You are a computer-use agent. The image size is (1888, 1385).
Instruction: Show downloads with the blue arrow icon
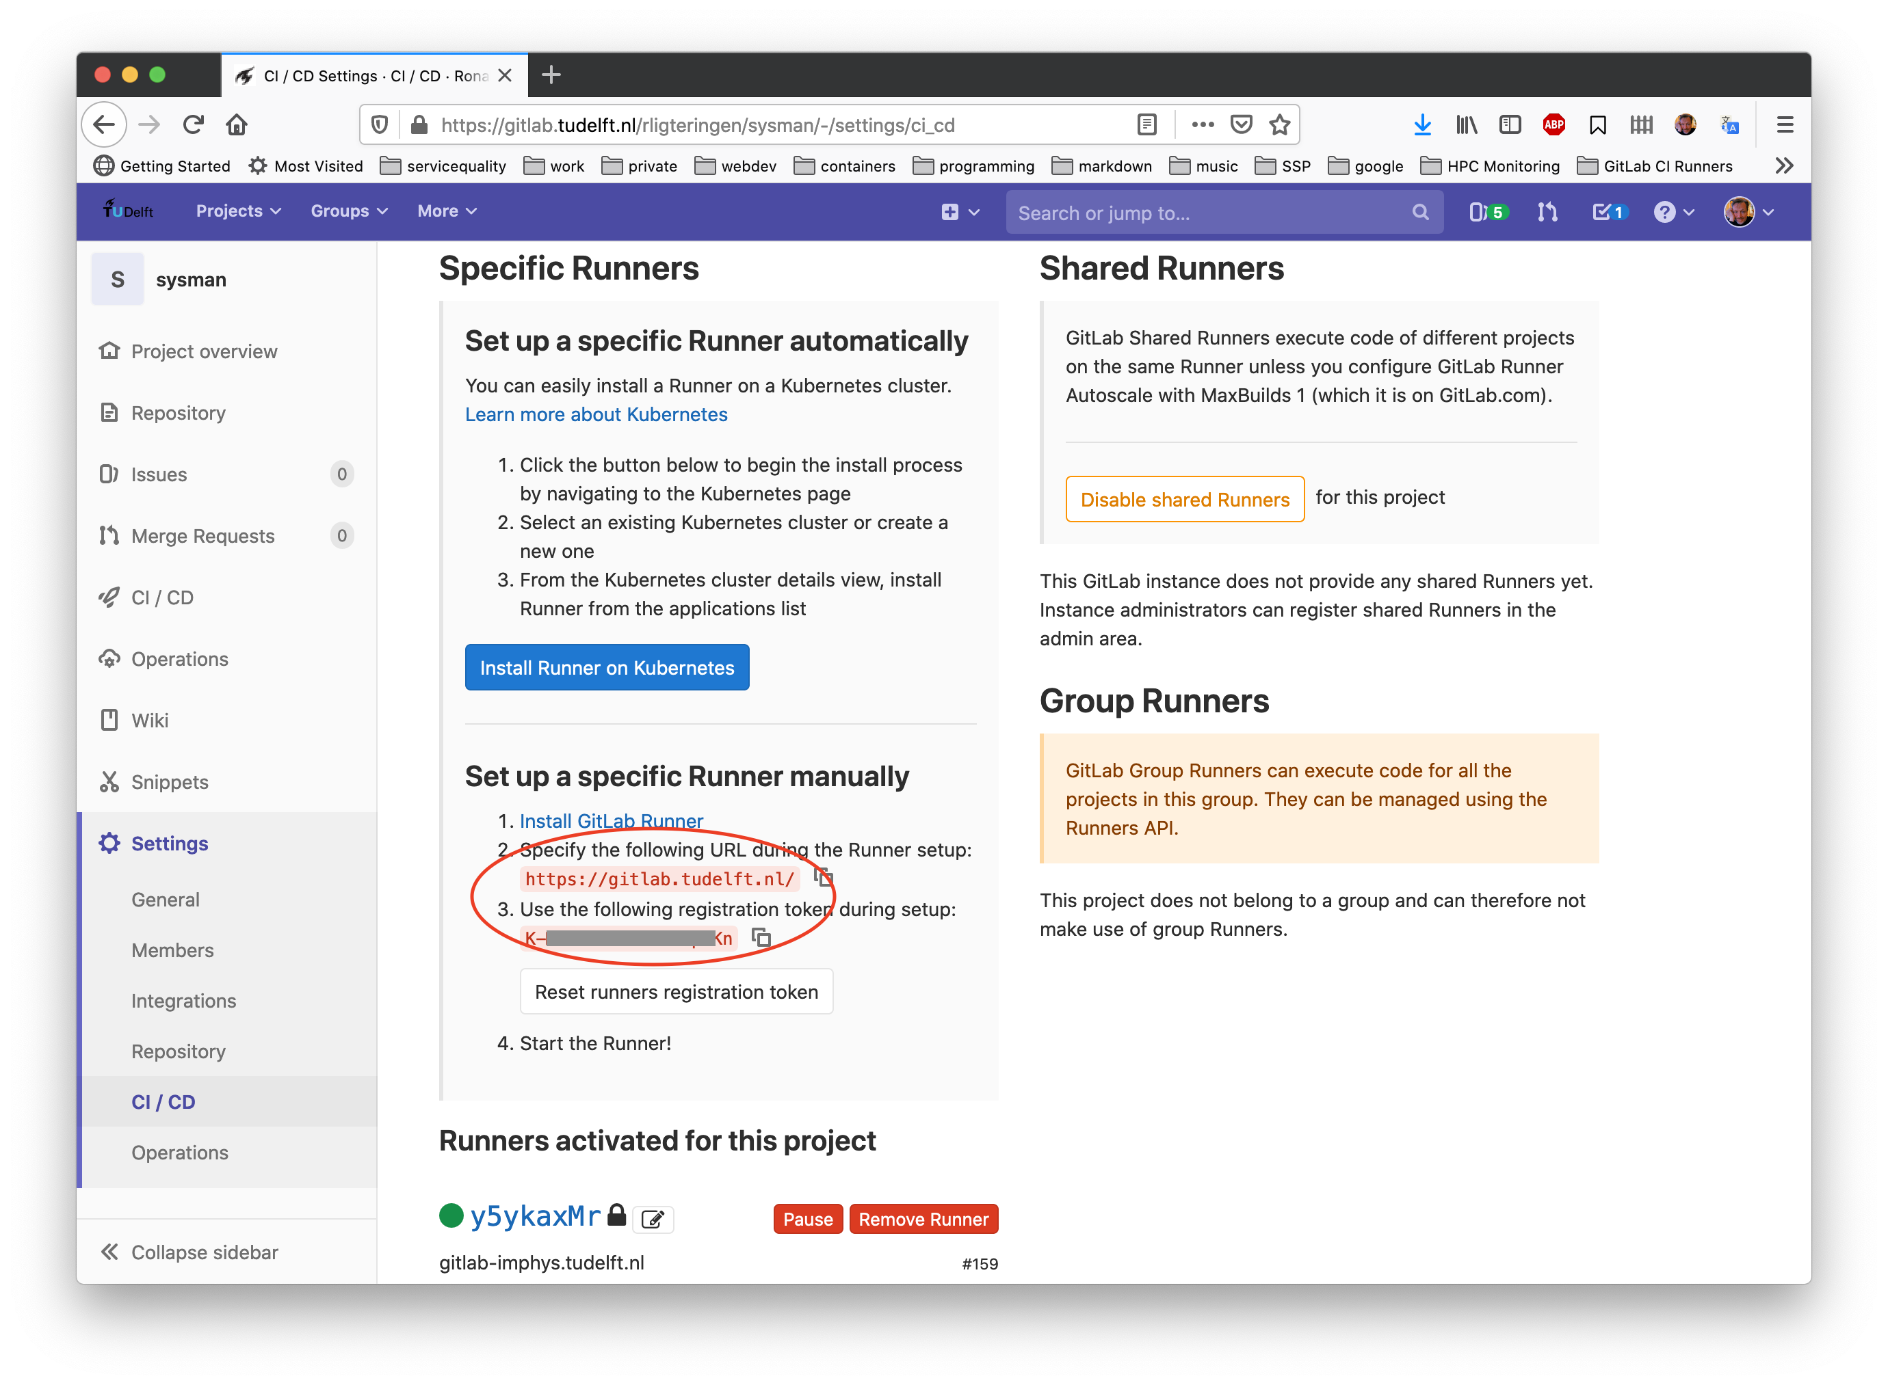pyautogui.click(x=1421, y=125)
